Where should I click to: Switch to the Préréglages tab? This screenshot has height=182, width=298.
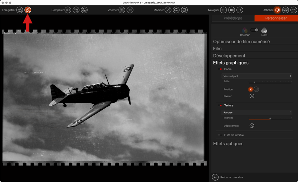tap(233, 18)
